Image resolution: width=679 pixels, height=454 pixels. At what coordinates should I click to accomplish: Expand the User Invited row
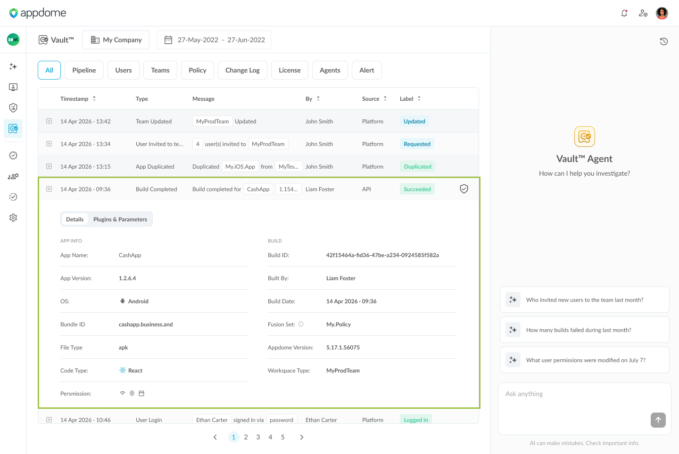coord(49,144)
